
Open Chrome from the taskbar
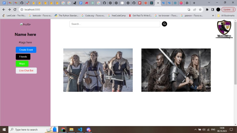coord(63,129)
